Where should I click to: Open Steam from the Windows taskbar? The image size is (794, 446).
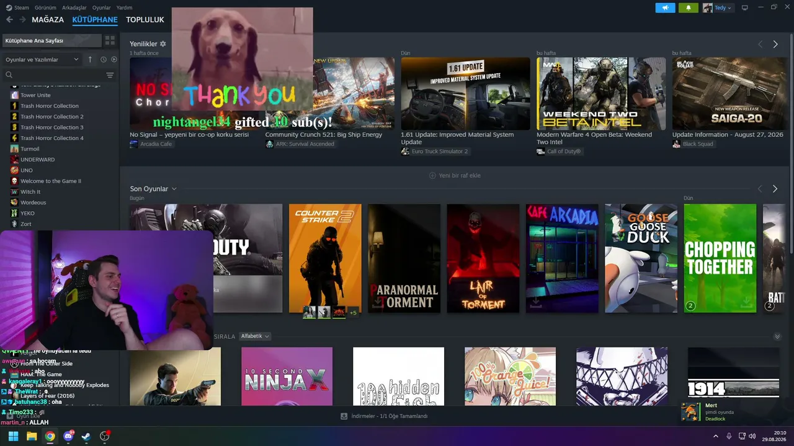click(86, 436)
